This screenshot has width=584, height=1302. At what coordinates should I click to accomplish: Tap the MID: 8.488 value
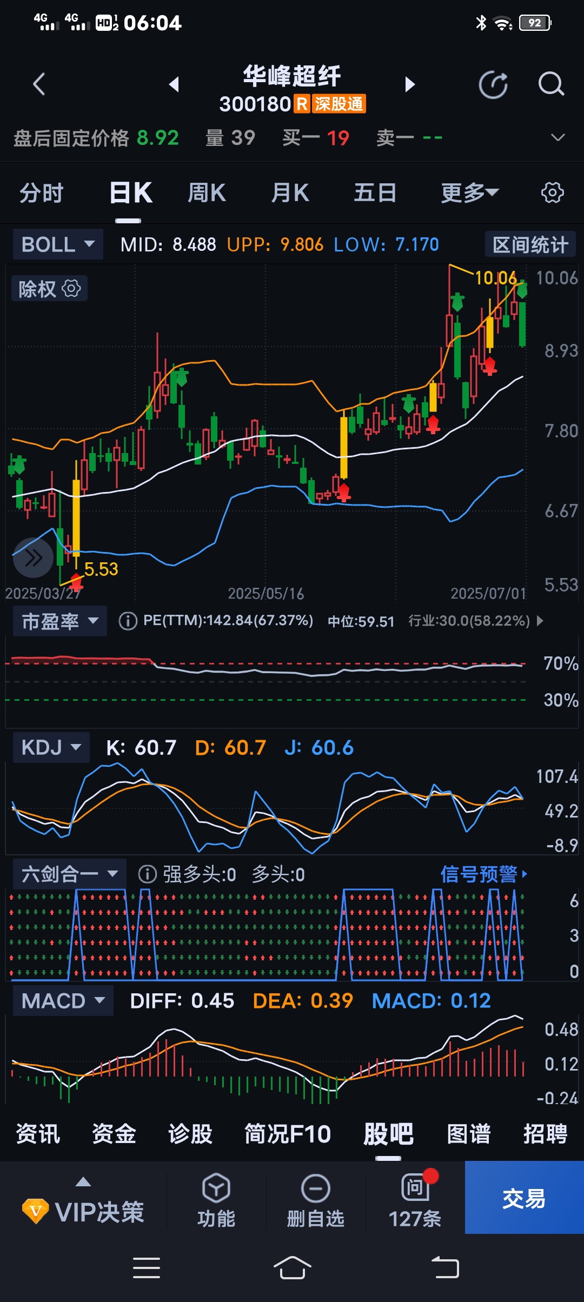click(x=168, y=244)
